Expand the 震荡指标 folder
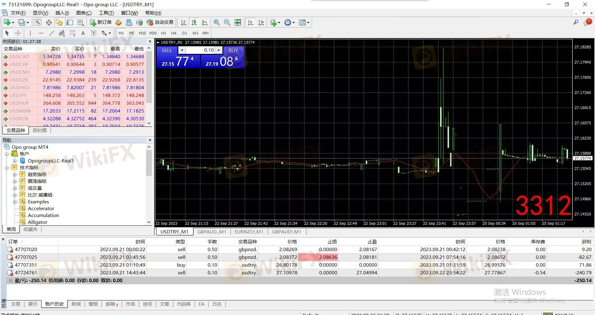Screen dimensions: 595x315 [15, 181]
